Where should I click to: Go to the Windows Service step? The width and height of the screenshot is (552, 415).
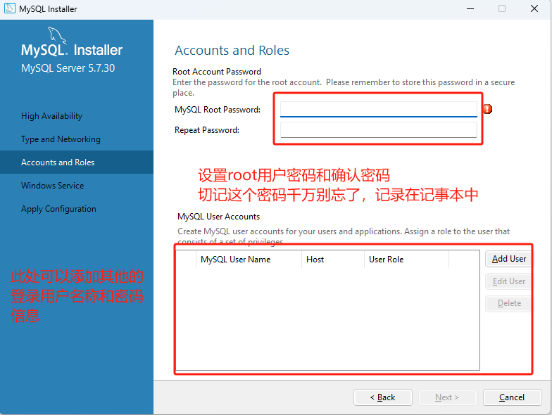(52, 186)
